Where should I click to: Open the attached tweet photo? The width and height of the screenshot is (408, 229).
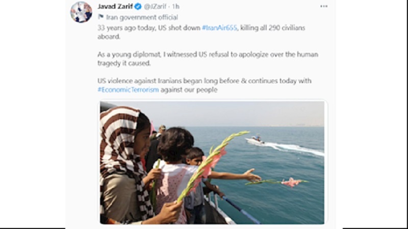(212, 162)
